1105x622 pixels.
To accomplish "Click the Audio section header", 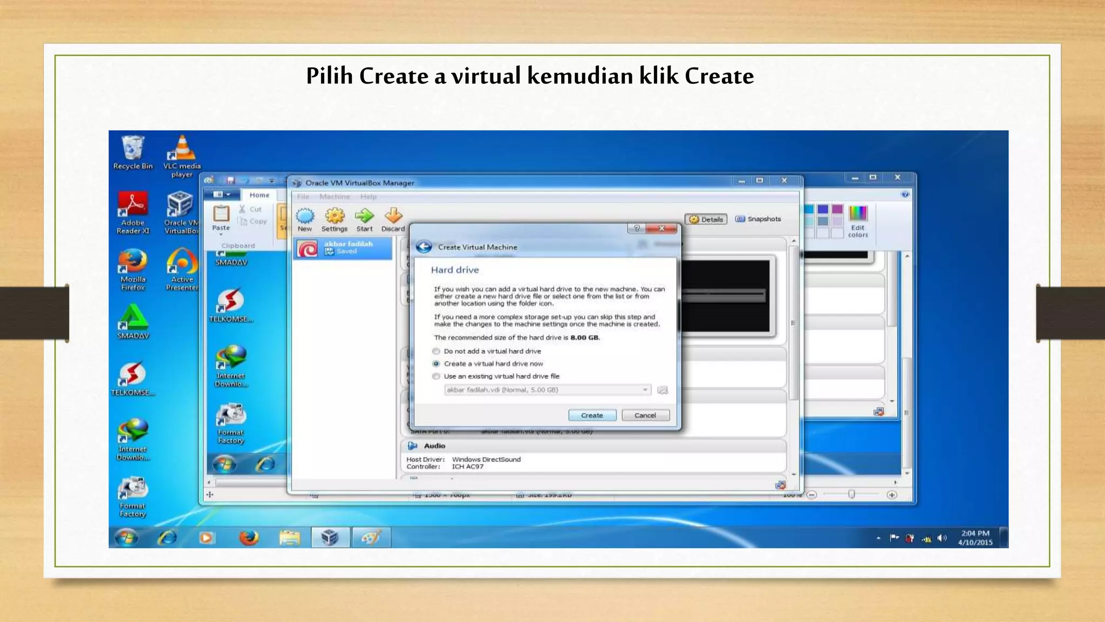I will point(594,445).
